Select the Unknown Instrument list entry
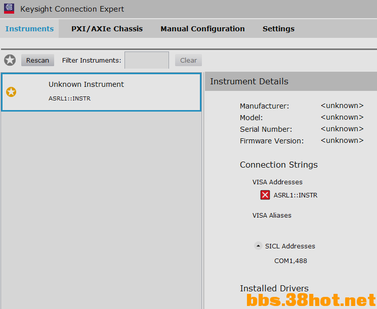This screenshot has width=377, height=309. tap(101, 92)
